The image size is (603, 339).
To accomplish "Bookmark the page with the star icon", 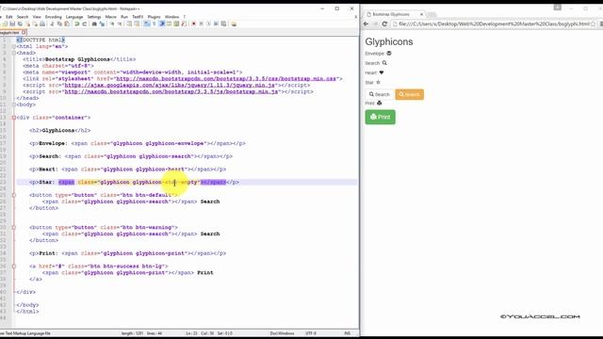I will [593, 24].
